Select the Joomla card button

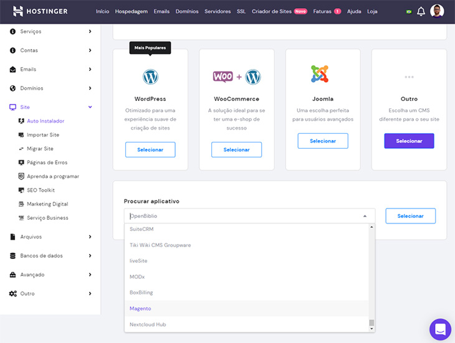[x=323, y=141]
